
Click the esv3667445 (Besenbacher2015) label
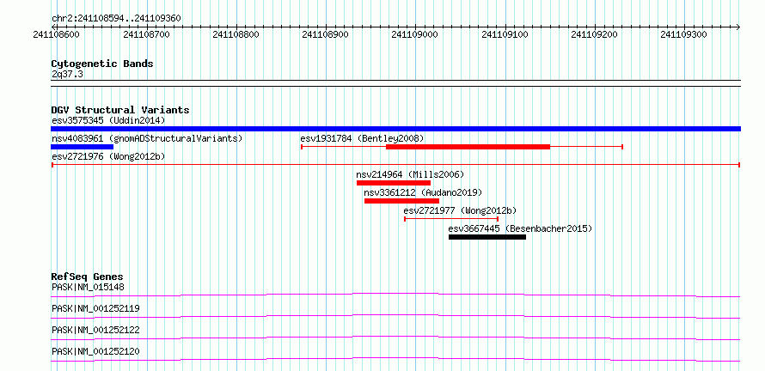click(520, 228)
